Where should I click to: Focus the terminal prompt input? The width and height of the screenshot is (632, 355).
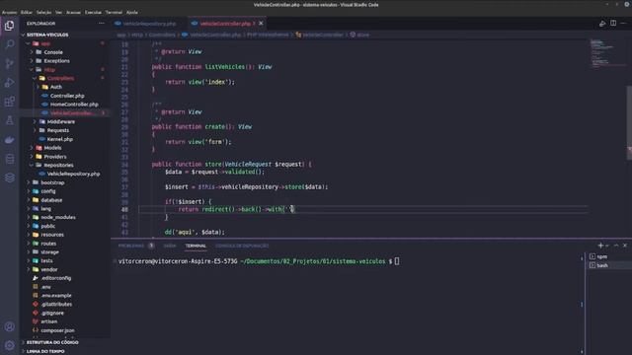pos(397,261)
